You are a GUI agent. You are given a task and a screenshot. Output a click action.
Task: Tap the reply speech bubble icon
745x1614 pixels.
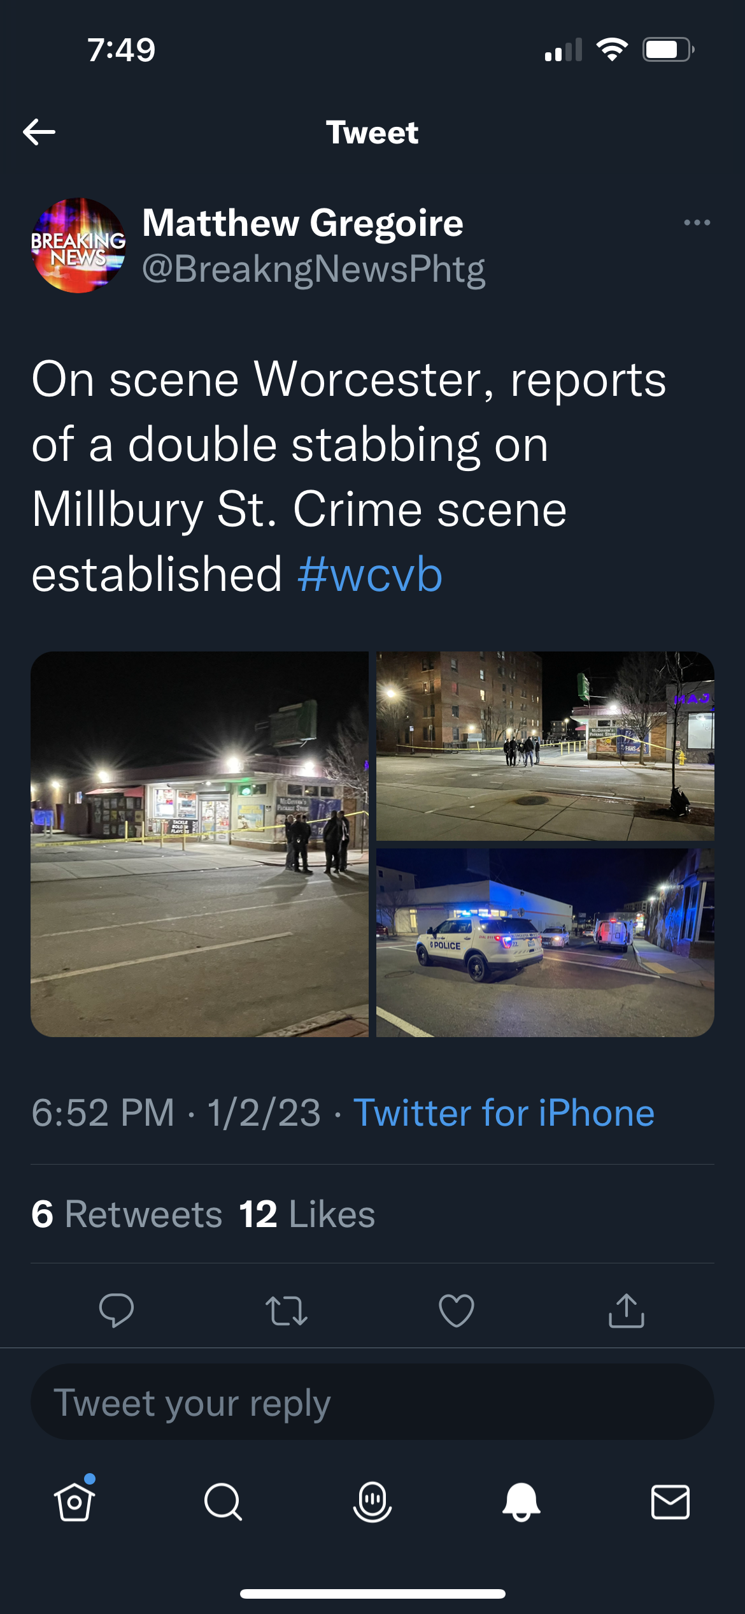click(117, 1311)
